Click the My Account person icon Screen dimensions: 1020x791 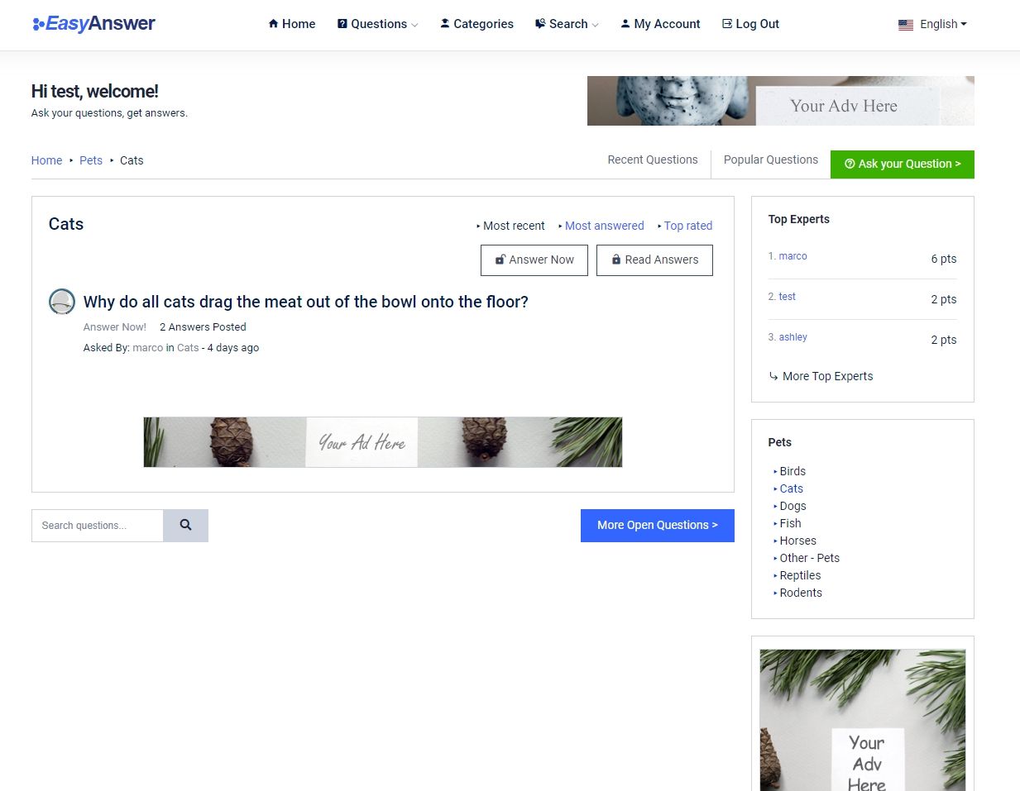tap(625, 24)
